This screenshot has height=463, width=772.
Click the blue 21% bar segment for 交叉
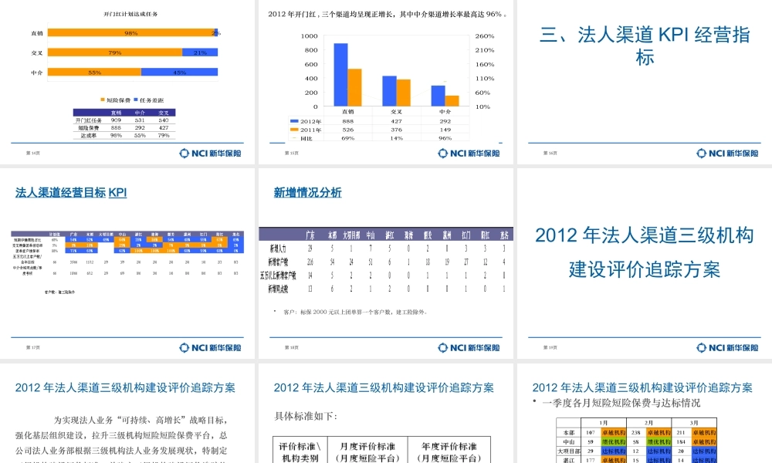tap(200, 52)
